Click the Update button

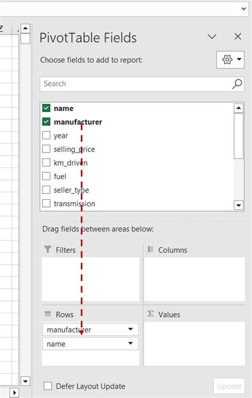coord(229,386)
